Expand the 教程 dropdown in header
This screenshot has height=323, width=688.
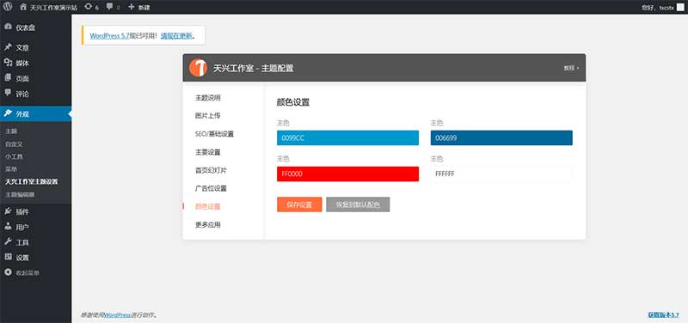[x=571, y=69]
